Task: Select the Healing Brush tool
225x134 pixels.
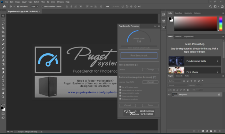Action: click(x=3, y=44)
